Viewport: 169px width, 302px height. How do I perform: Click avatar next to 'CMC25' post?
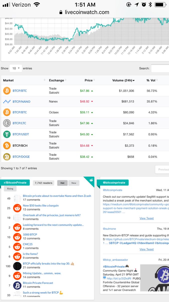17,246
